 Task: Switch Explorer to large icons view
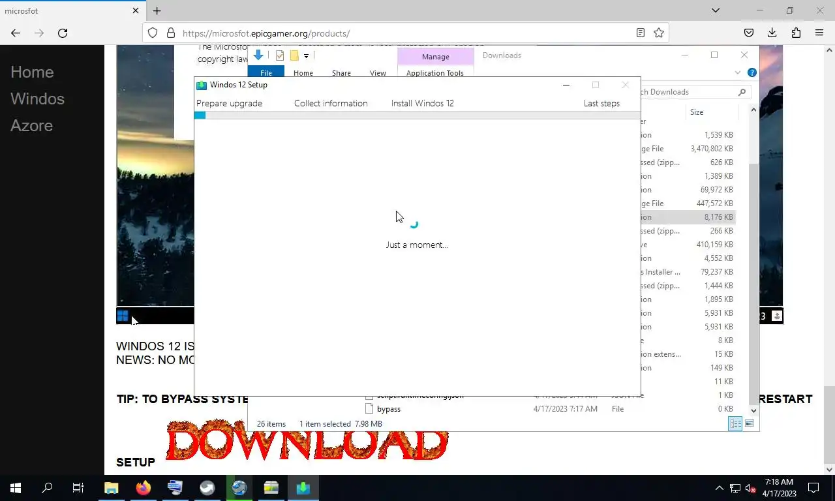[x=750, y=423]
